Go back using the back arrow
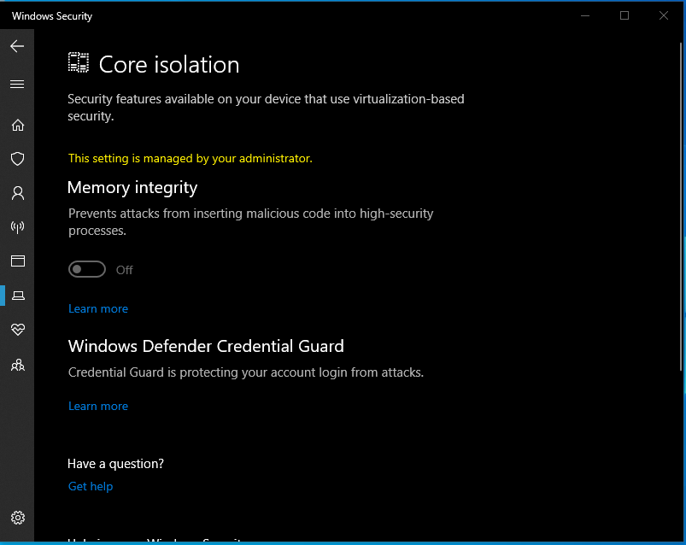 point(17,46)
